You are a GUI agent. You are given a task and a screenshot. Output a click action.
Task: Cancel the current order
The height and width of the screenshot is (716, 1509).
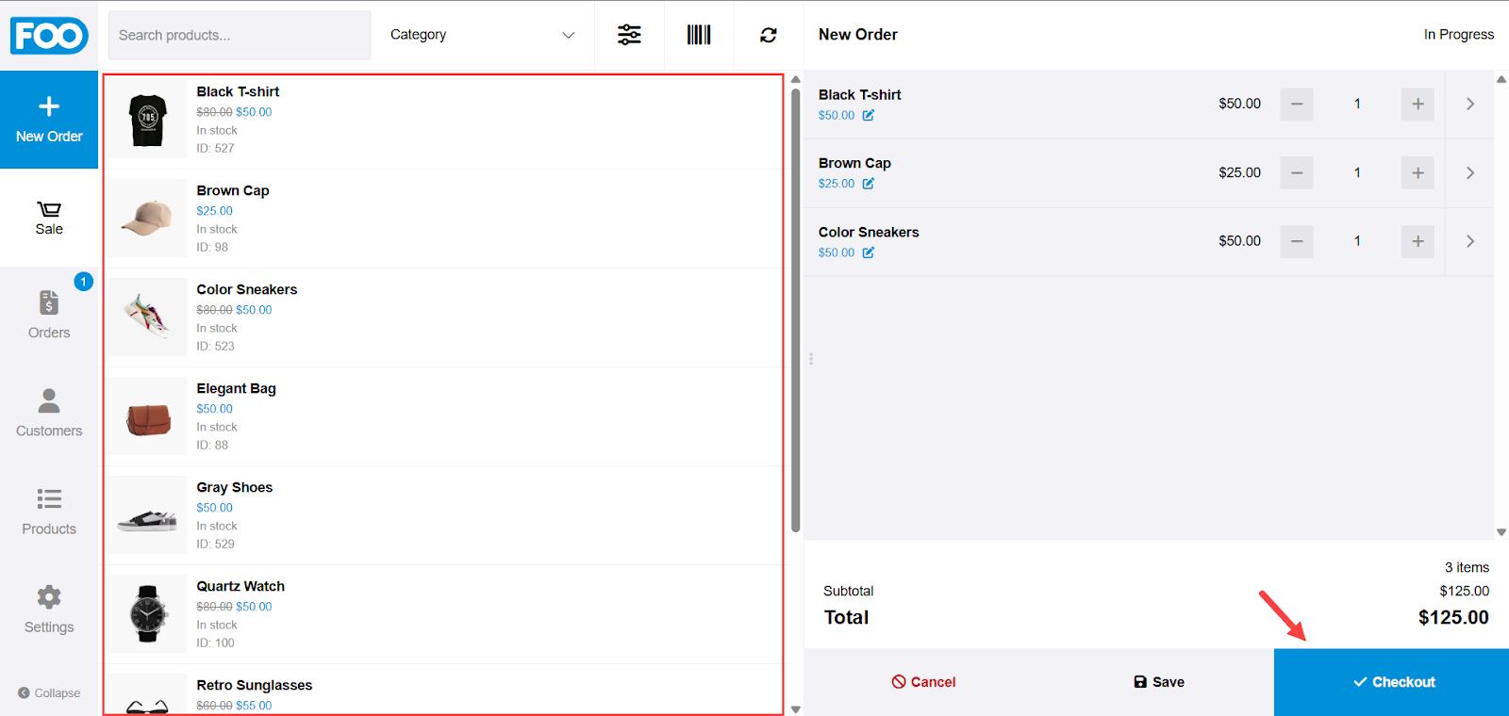[x=923, y=682]
